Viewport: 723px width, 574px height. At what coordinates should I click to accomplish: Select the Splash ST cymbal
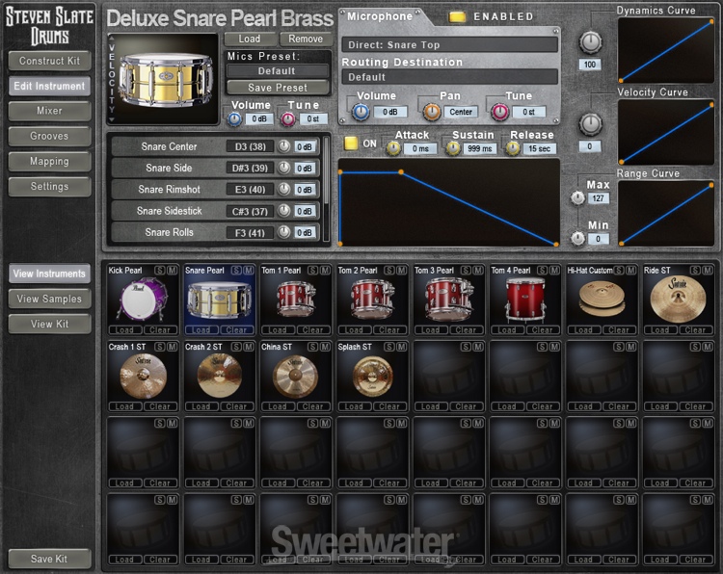click(368, 376)
